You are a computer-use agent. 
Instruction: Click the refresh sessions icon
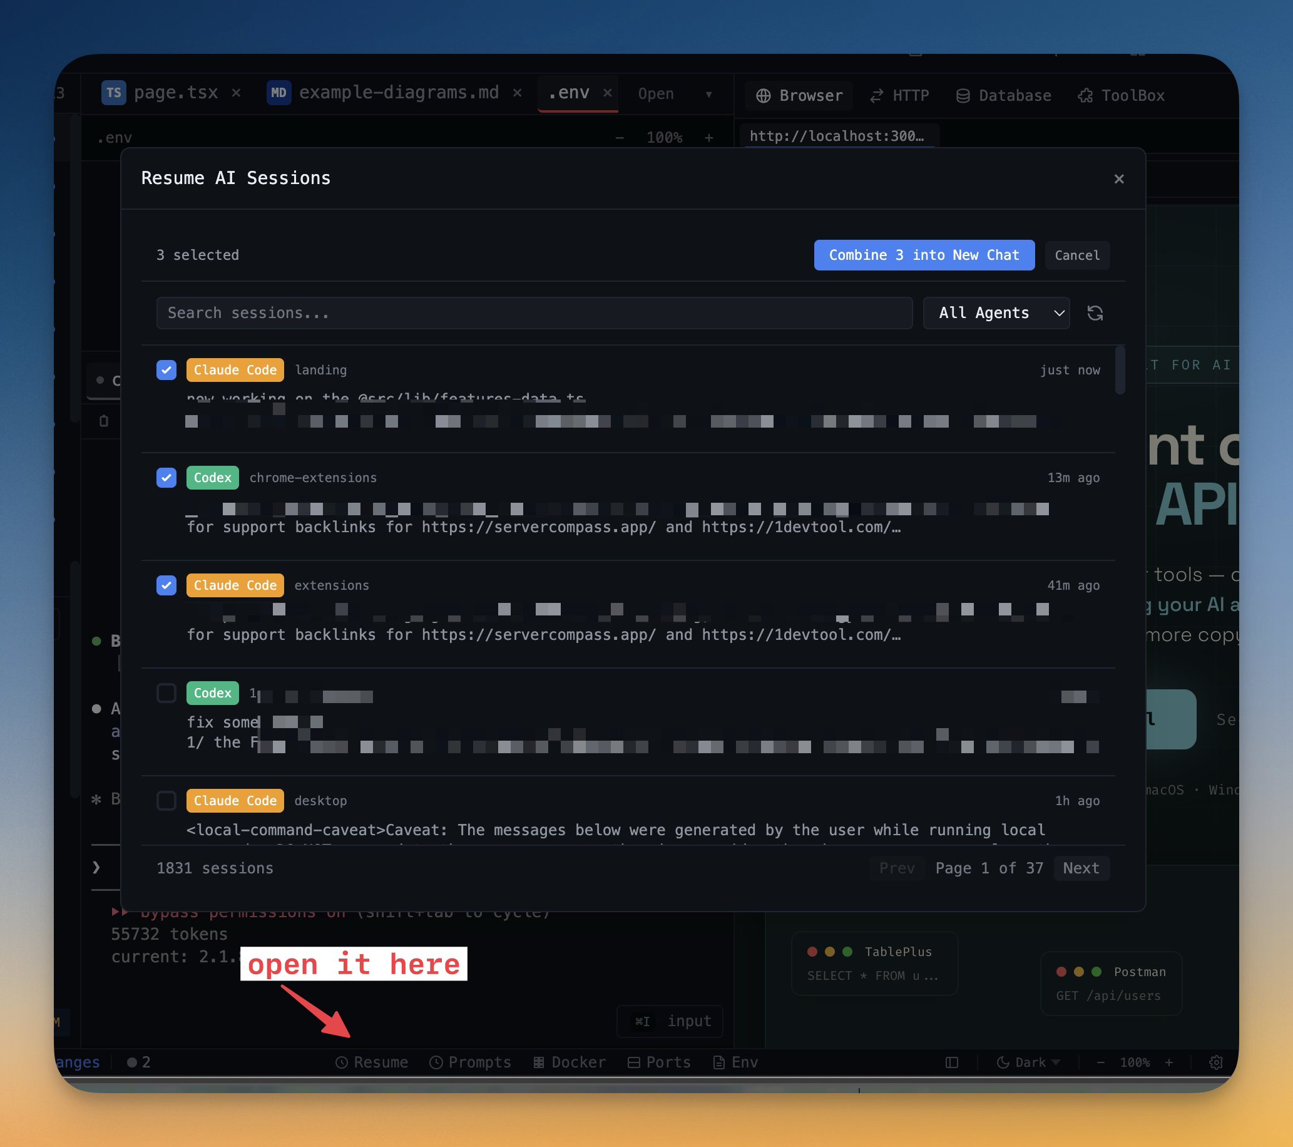(1095, 312)
